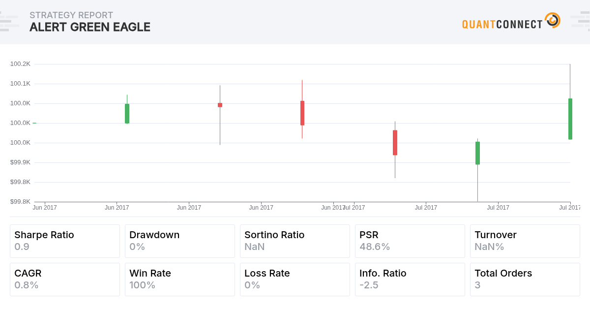The height and width of the screenshot is (311, 590).
Task: Select the Loss Rate label
Action: (267, 273)
